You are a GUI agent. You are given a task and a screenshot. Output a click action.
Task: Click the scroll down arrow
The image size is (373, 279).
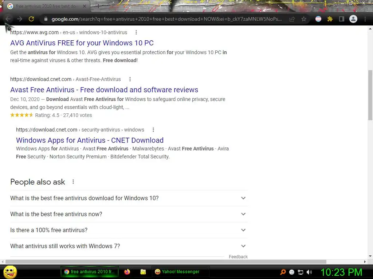[x=370, y=256]
